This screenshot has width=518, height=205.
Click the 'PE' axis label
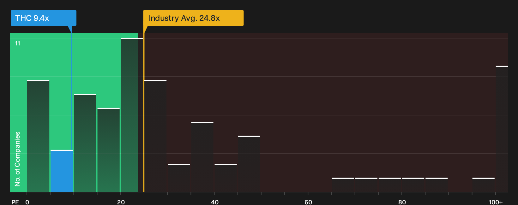pyautogui.click(x=15, y=202)
